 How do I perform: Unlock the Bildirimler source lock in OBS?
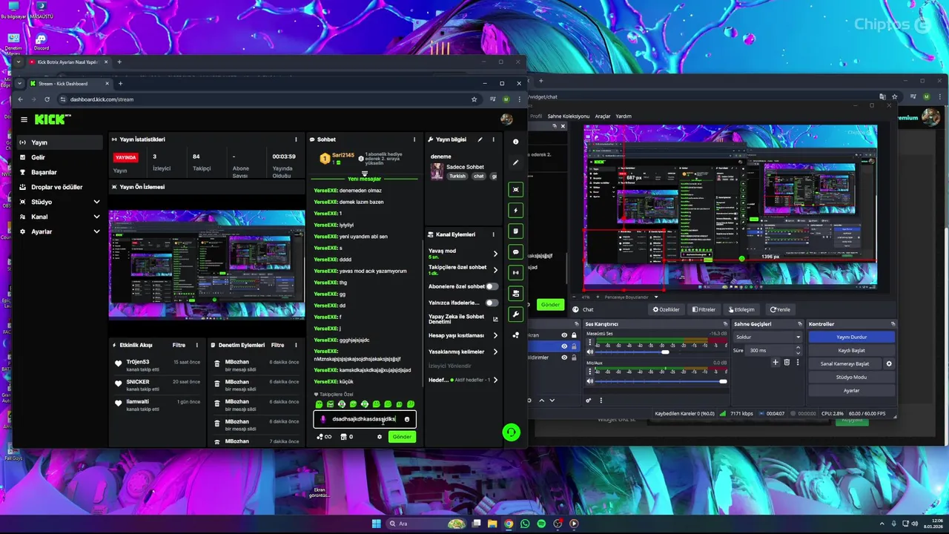pyautogui.click(x=574, y=357)
